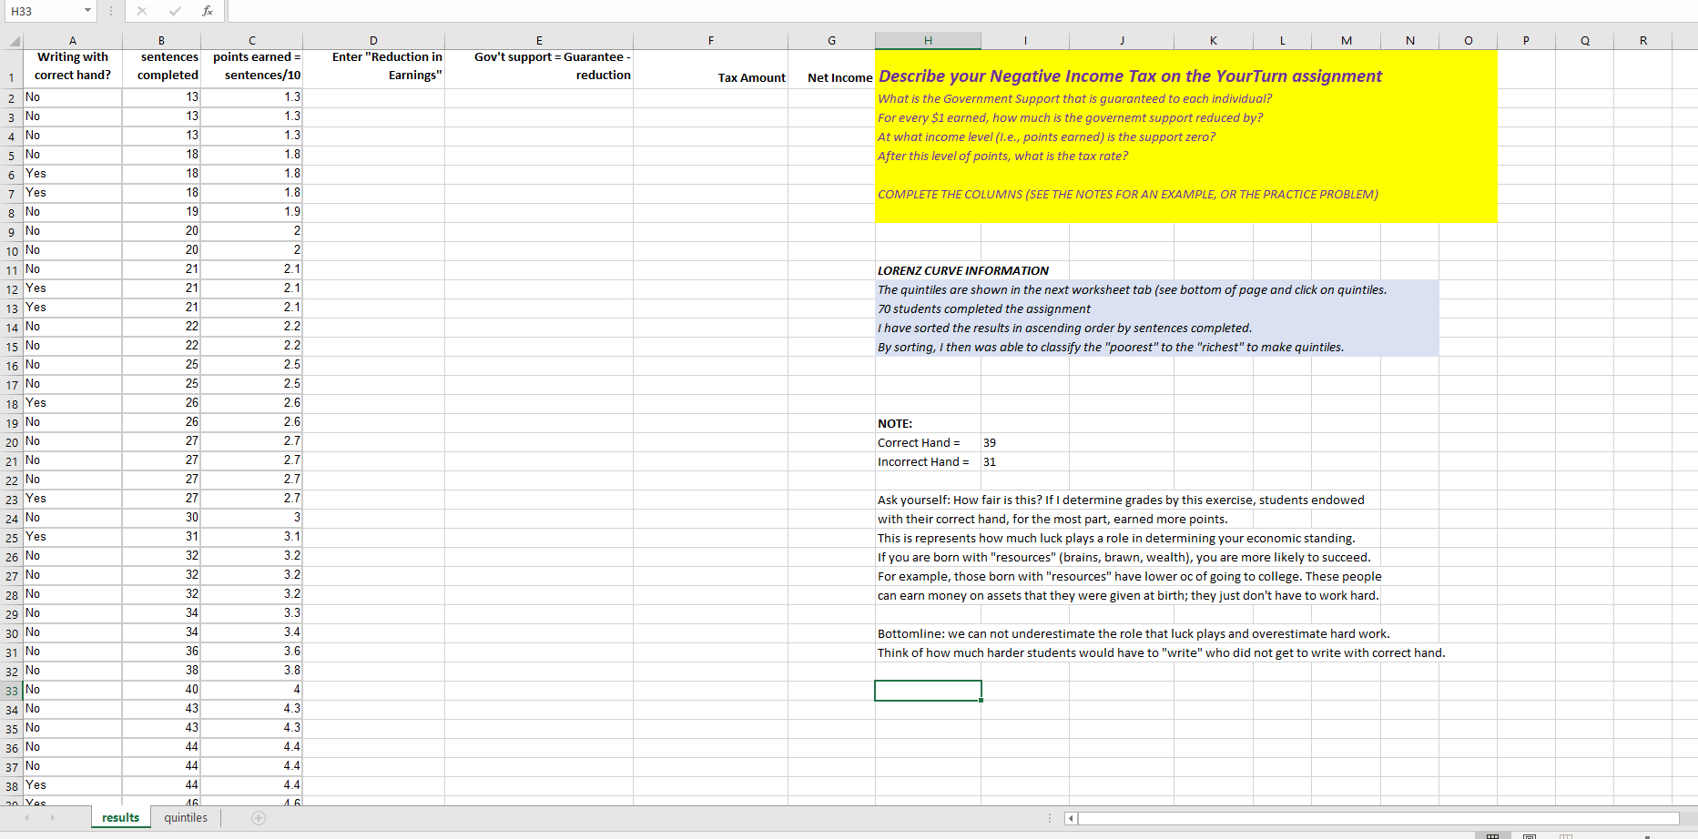Image resolution: width=1698 pixels, height=839 pixels.
Task: Add a new worksheet with the plus icon
Action: coord(258,817)
